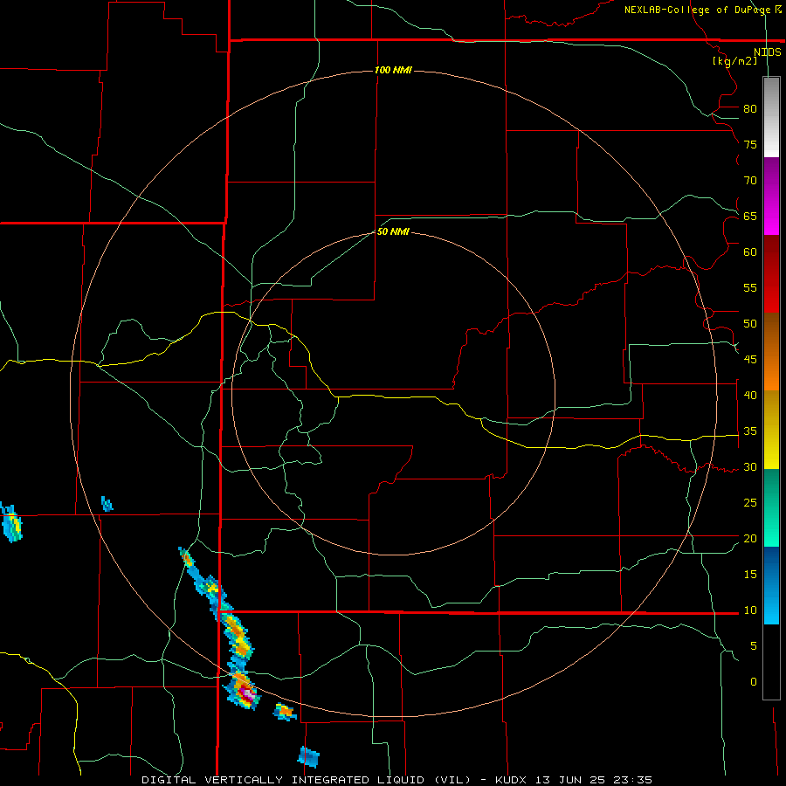
Task: Click the orange-brown segment of the color bar
Action: (x=771, y=351)
